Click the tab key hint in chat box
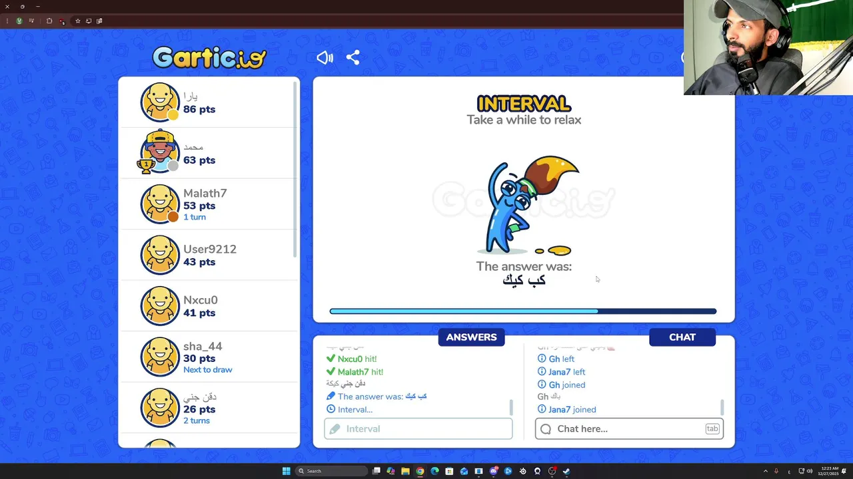Viewport: 853px width, 479px height. [712, 429]
